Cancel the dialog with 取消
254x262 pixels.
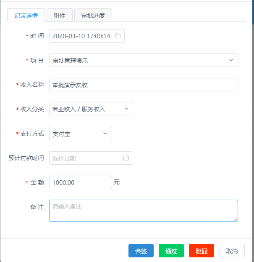pos(232,251)
